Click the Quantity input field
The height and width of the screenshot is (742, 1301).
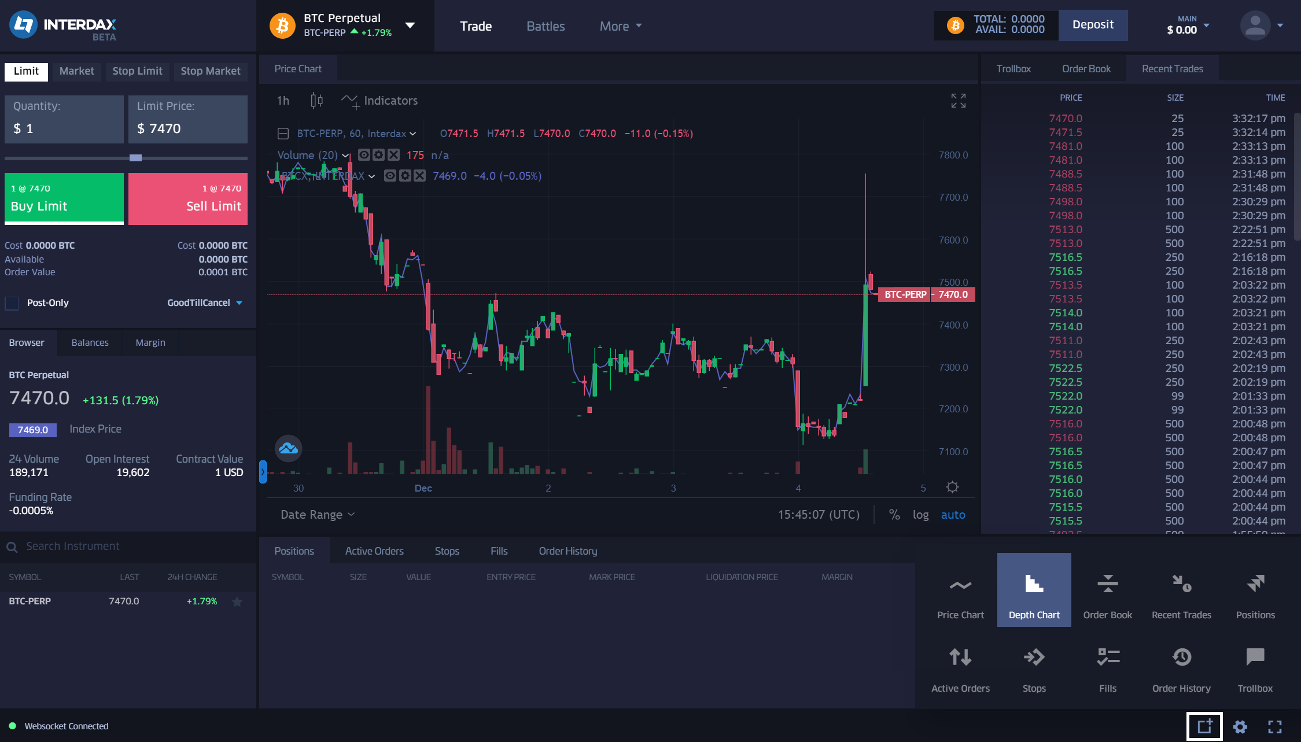tap(64, 119)
